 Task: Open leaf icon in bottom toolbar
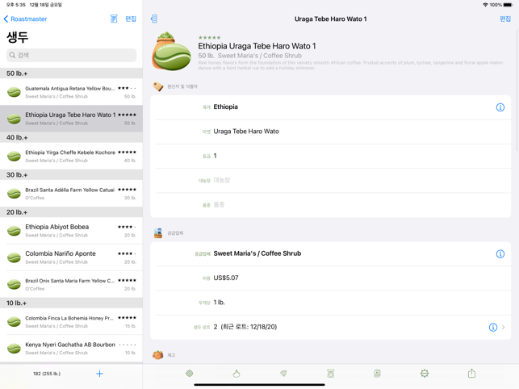283,374
